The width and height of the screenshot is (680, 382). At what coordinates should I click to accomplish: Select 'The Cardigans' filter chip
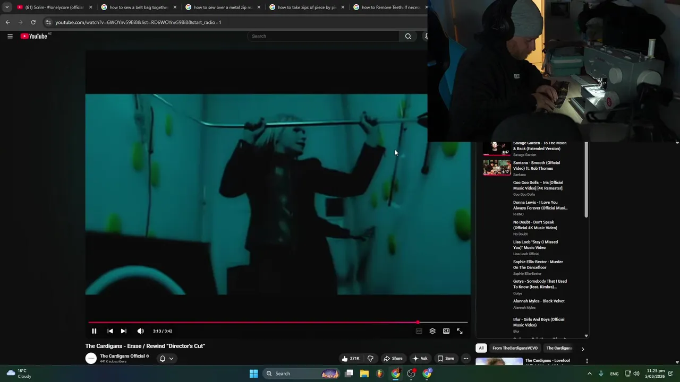coord(559,348)
